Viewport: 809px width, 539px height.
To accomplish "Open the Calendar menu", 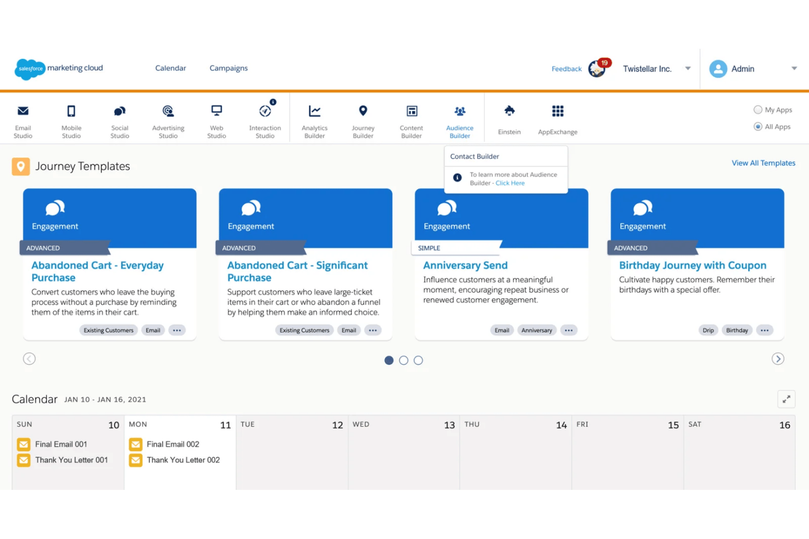I will tap(171, 68).
